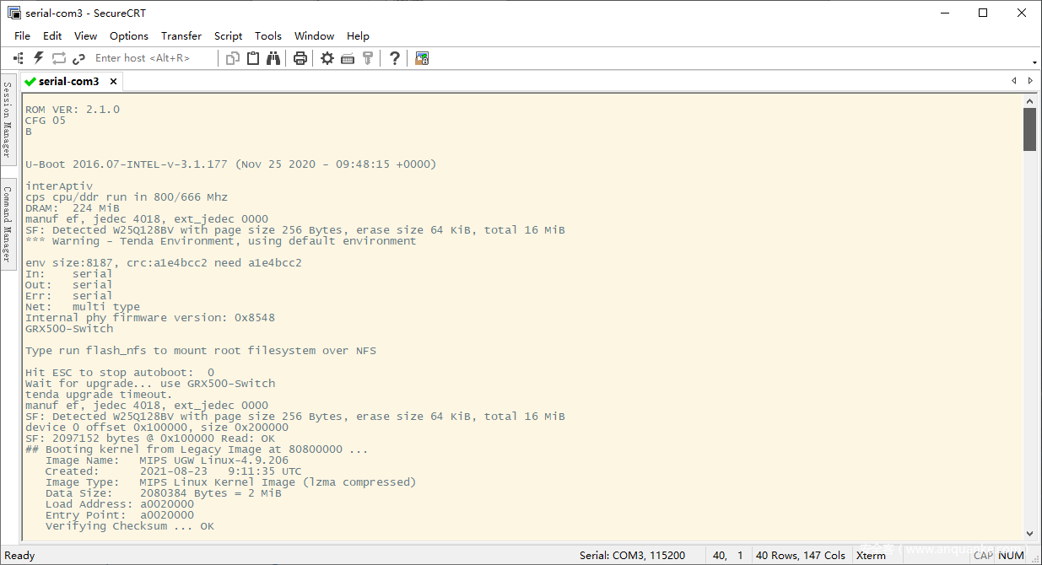
Task: Expand the toolbar options dropdown arrow
Action: point(1034,62)
